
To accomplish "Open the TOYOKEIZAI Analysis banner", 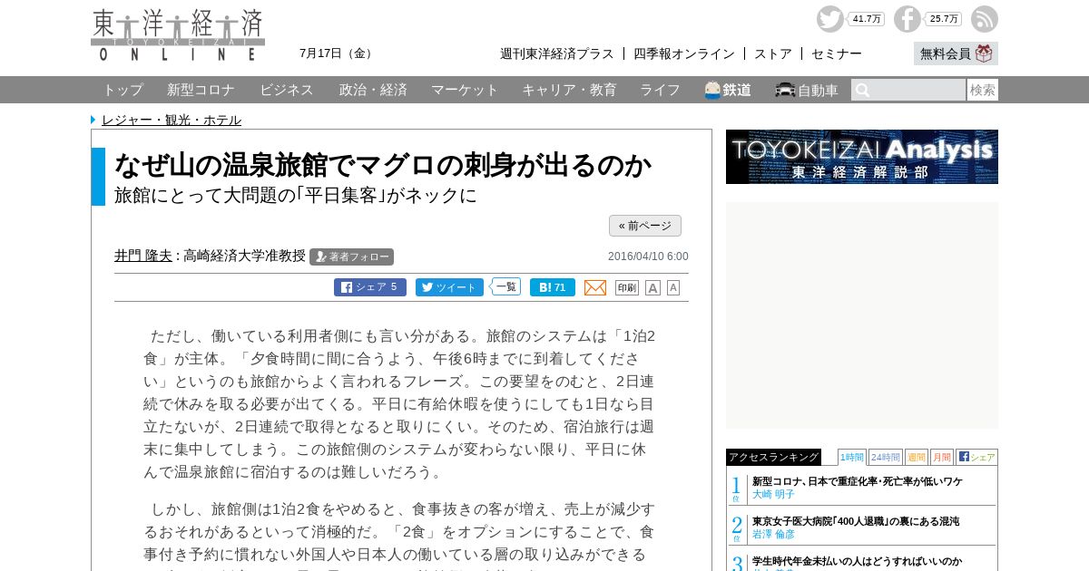I will [x=862, y=157].
